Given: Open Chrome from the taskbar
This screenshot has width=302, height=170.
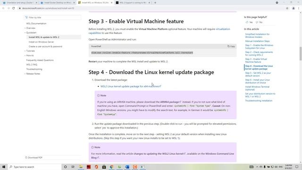Looking at the screenshot, I should (x=112, y=167).
